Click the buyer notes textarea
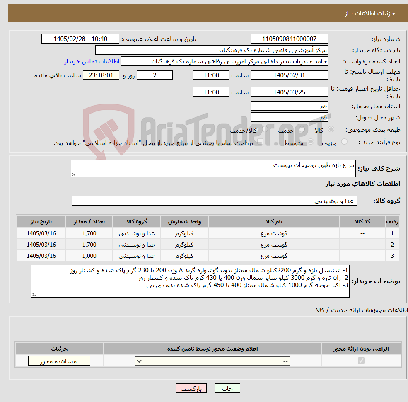The image size is (408, 402). [190, 281]
